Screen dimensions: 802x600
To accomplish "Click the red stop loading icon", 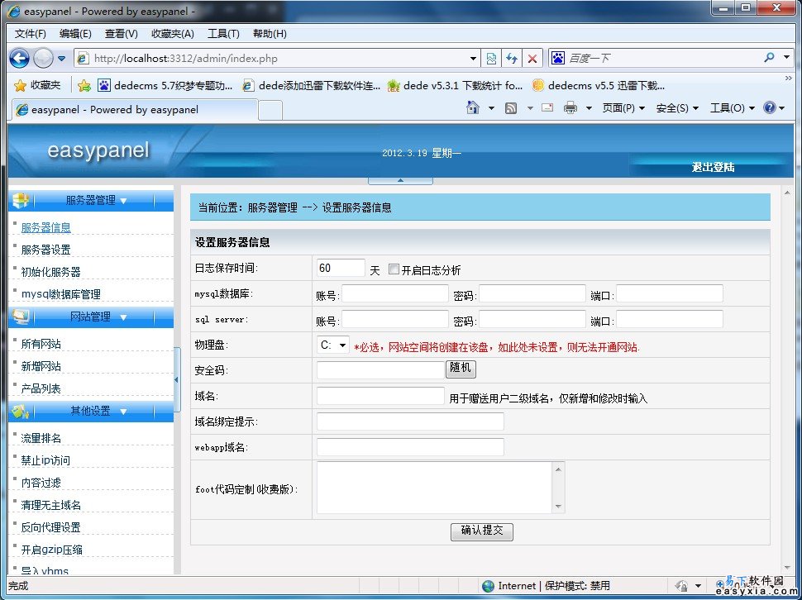I will 532,58.
